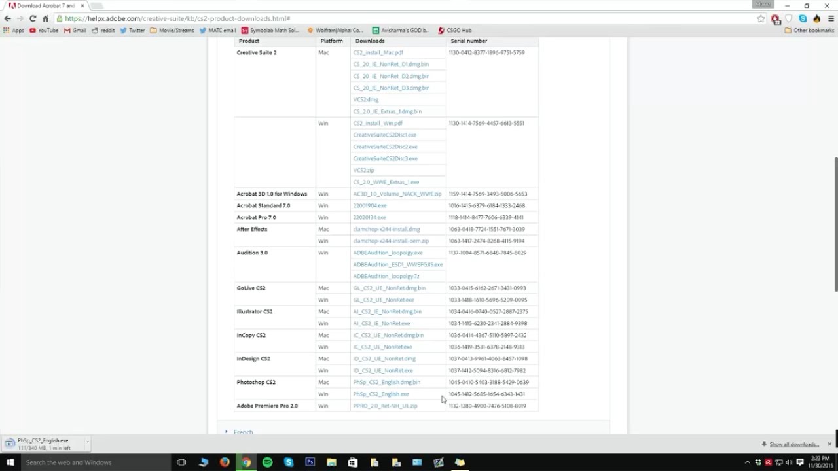Open the Apps bookmark shortcut
Image resolution: width=838 pixels, height=471 pixels.
coord(14,30)
